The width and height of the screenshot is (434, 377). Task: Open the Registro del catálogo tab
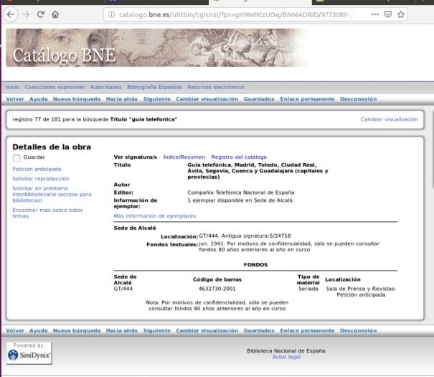[x=239, y=157]
